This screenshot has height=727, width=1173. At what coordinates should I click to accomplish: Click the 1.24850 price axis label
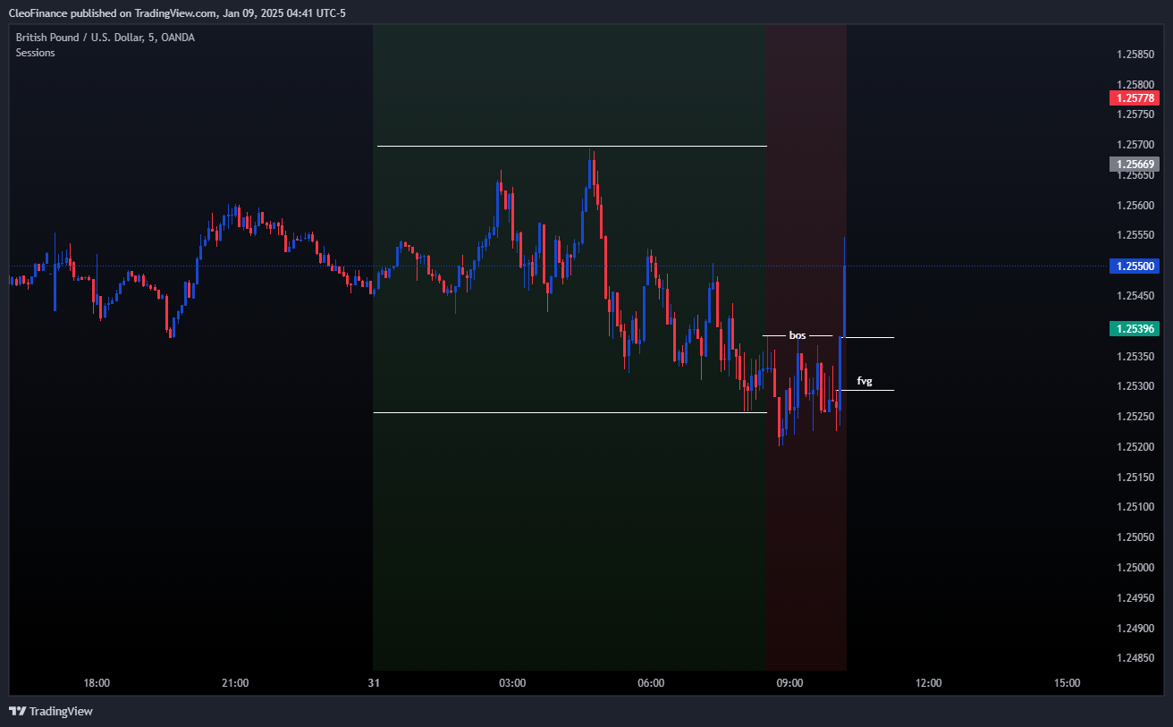(1135, 658)
